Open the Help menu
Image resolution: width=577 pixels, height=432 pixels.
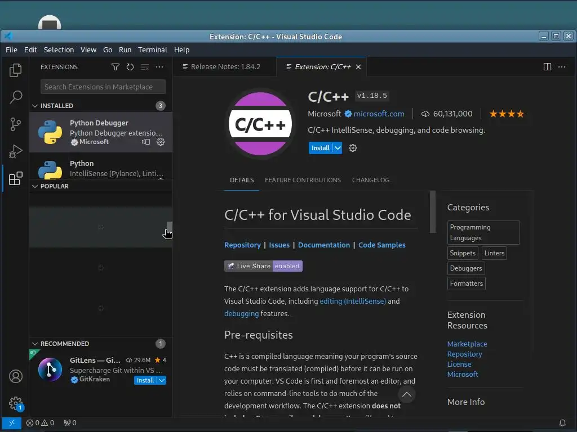(182, 49)
